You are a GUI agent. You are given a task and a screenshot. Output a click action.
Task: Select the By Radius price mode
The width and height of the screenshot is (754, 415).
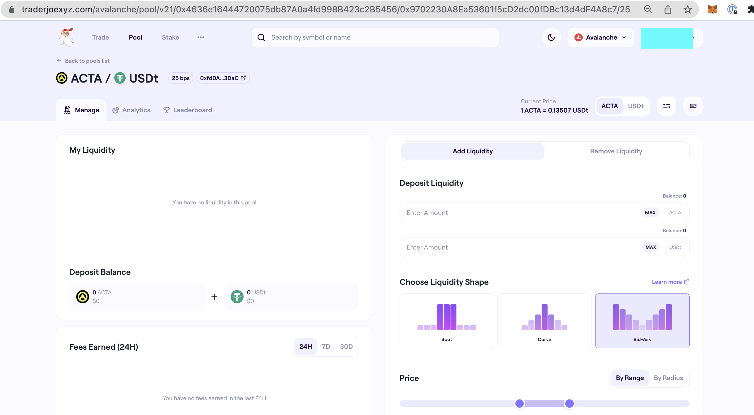pos(668,378)
